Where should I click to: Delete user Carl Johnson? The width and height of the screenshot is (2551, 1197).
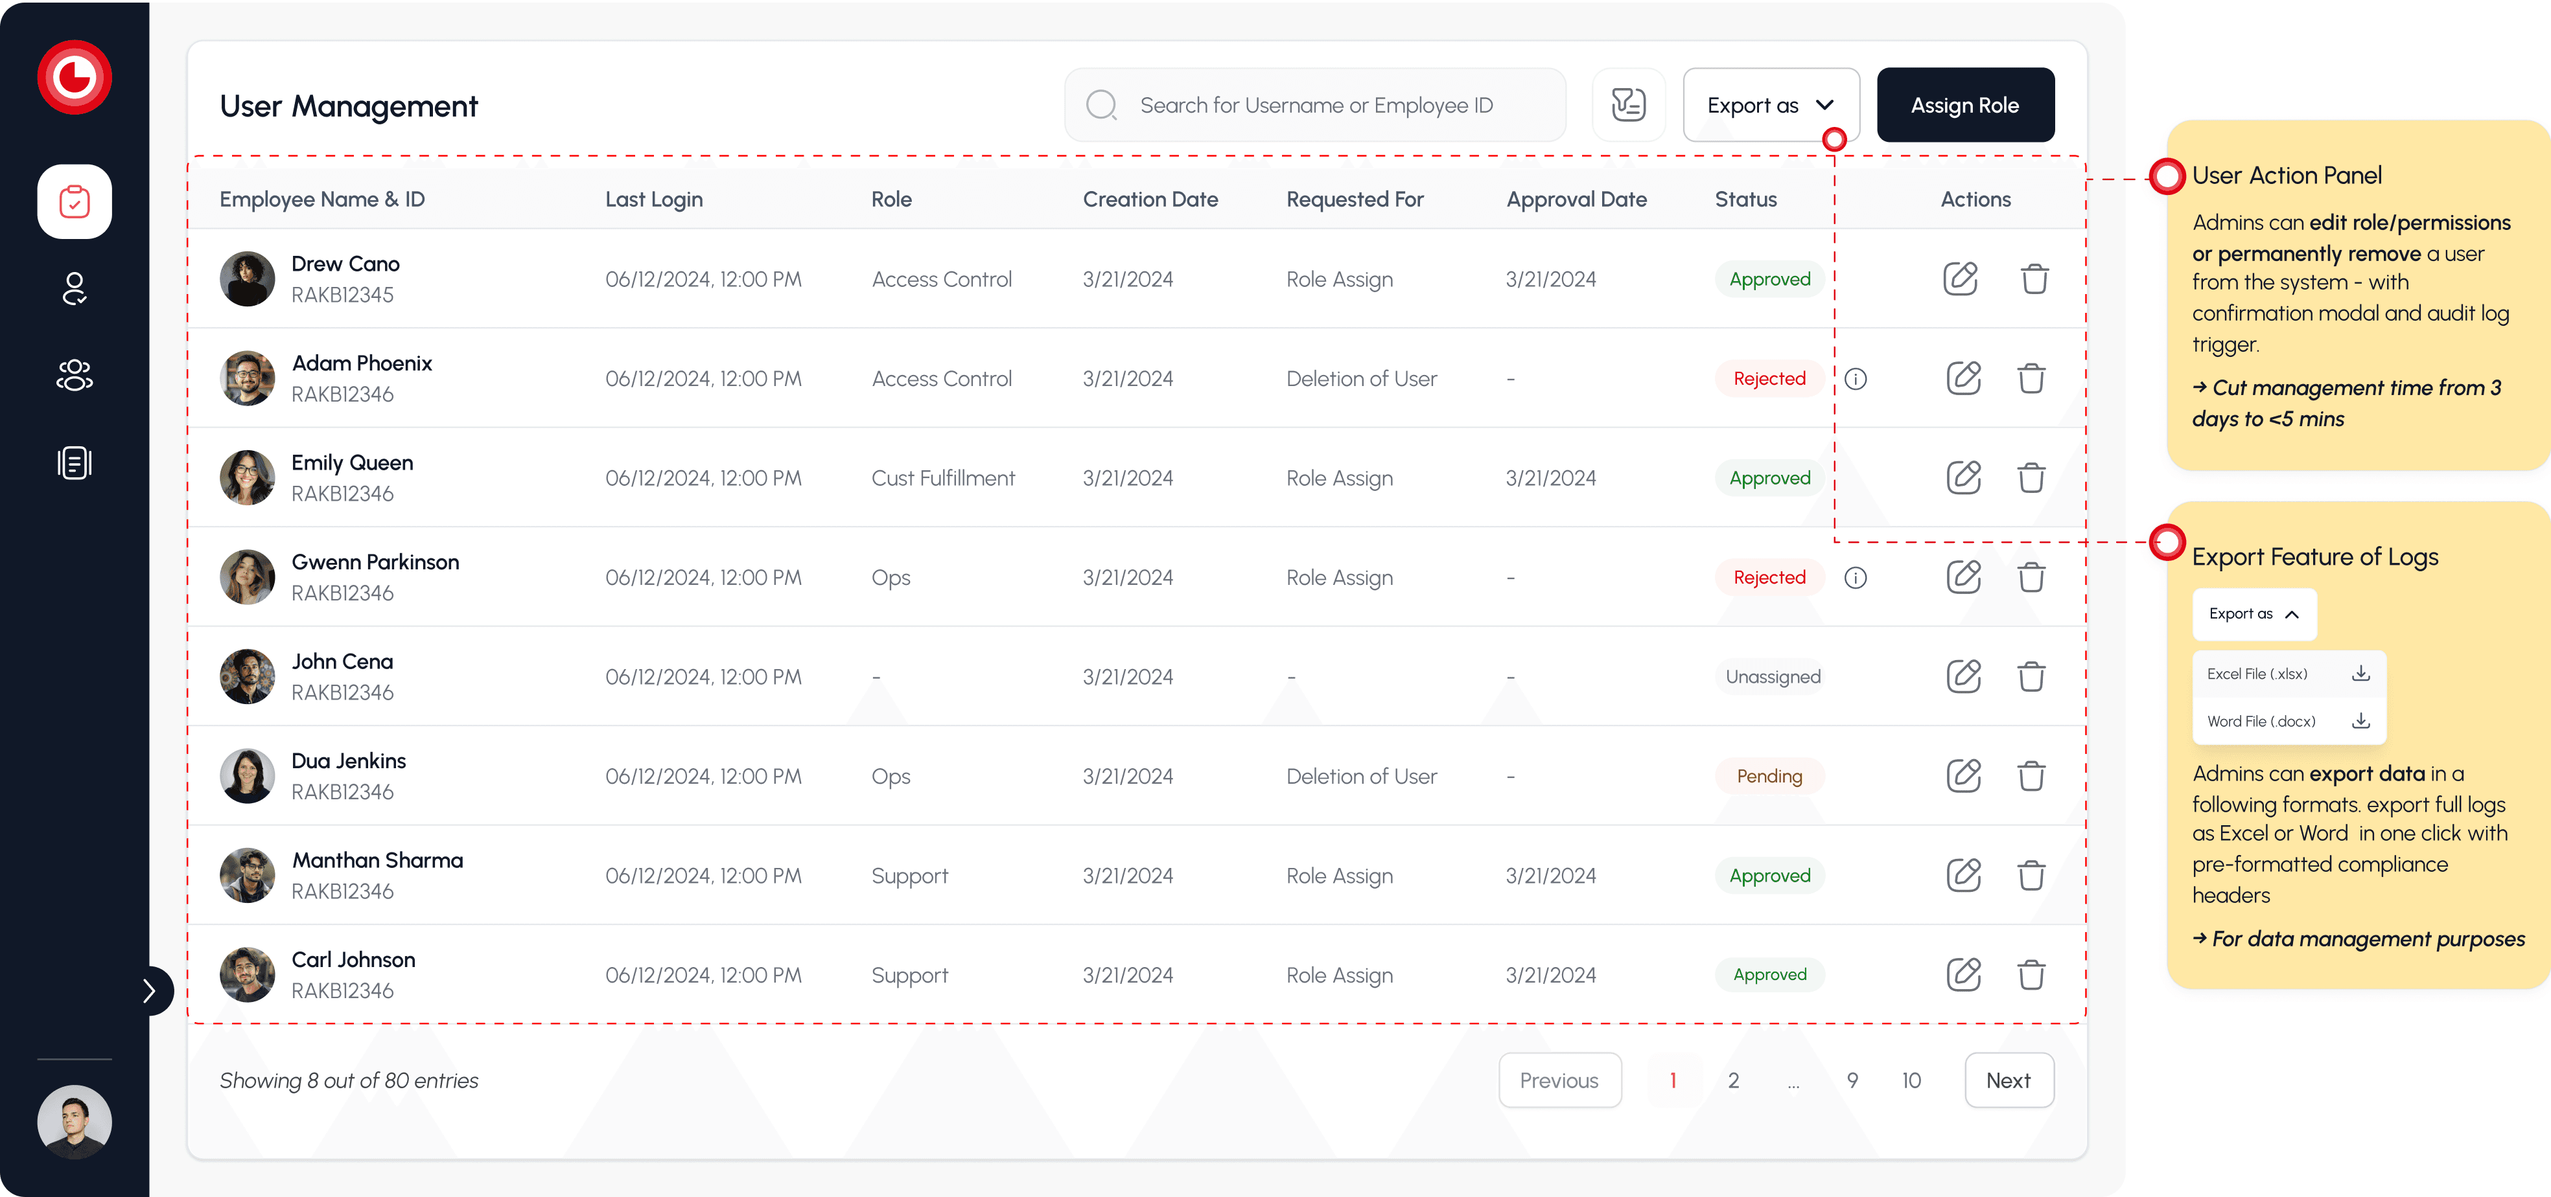[x=2031, y=975]
